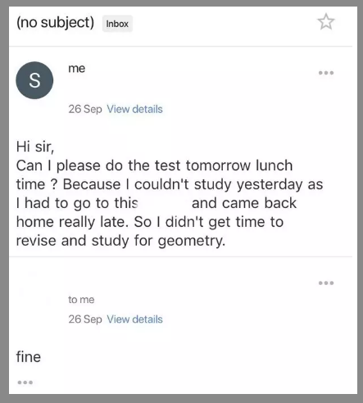Open more options for the reply message
This screenshot has width=363, height=403.
[326, 283]
